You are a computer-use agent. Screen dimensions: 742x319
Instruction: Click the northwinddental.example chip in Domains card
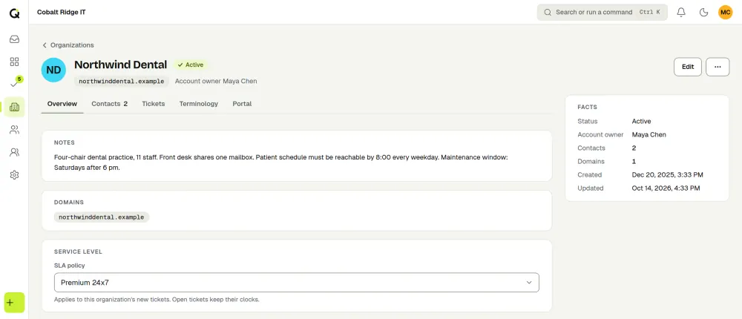coord(101,217)
